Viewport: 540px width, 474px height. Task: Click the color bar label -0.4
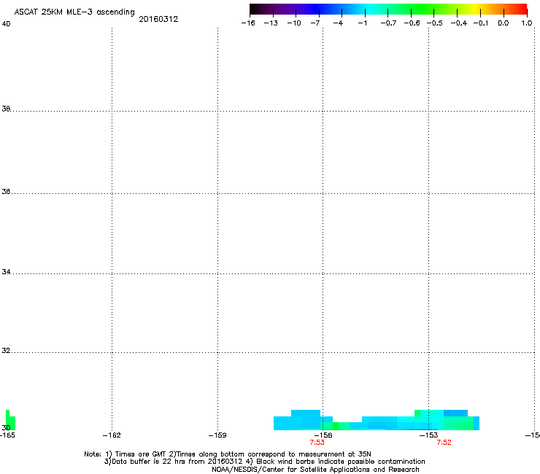point(459,23)
